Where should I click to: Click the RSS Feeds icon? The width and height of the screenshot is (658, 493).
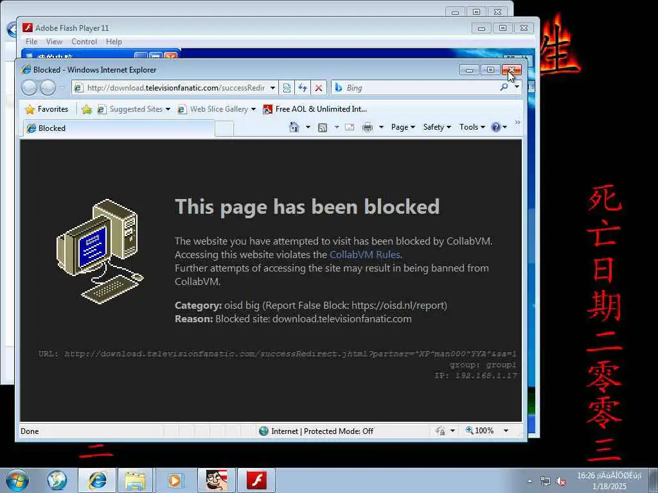pos(323,128)
